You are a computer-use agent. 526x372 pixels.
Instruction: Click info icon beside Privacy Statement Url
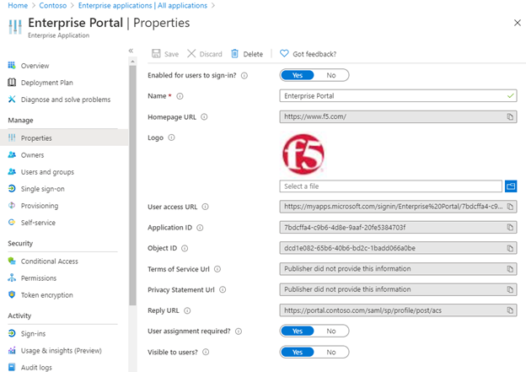coord(223,289)
